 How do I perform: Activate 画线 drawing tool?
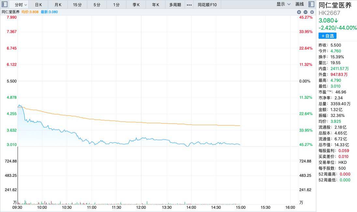[300, 4]
